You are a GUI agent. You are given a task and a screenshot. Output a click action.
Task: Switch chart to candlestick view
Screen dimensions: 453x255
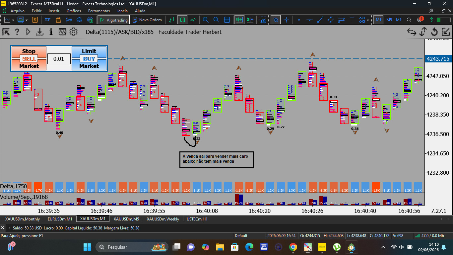pos(182,20)
